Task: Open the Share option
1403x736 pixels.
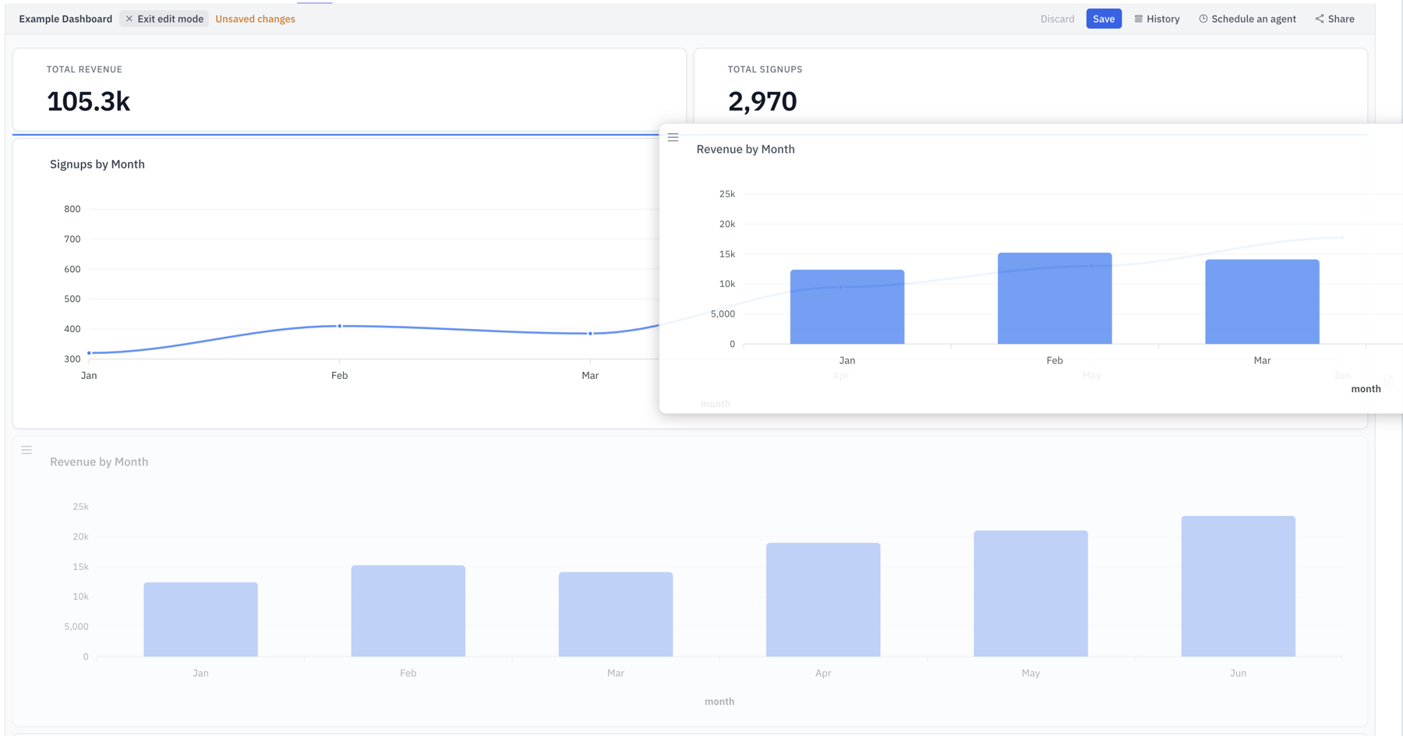Action: pos(1334,19)
